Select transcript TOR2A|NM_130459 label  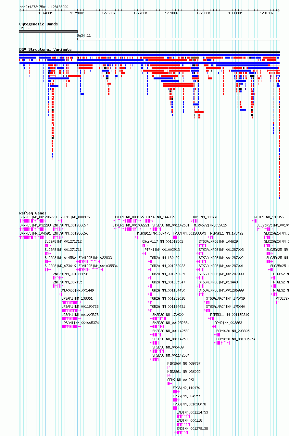tap(165, 258)
